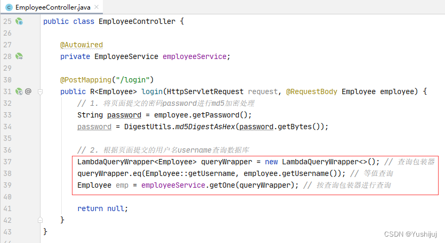Click the employeeService field on line 28
This screenshot has width=445, height=243.
click(x=195, y=57)
